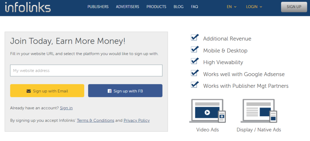The width and height of the screenshot is (310, 141).
Task: Click checkmark beside Works well with Google Adsense
Action: pyautogui.click(x=195, y=73)
